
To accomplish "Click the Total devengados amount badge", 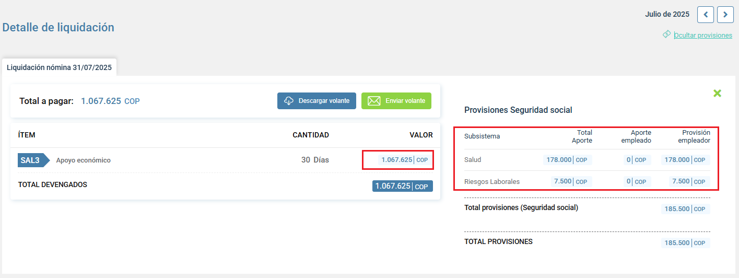I will point(403,186).
